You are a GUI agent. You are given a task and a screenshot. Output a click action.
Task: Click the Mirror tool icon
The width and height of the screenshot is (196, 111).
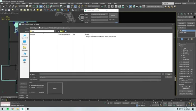[102, 6]
